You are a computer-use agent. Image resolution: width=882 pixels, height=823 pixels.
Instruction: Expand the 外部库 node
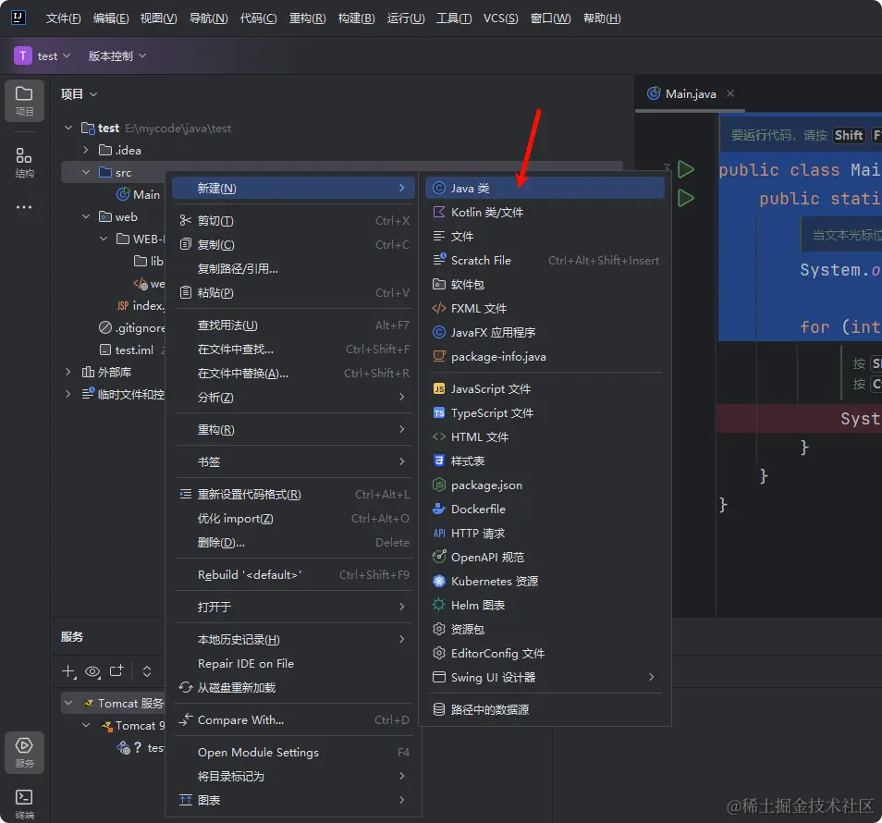point(68,372)
